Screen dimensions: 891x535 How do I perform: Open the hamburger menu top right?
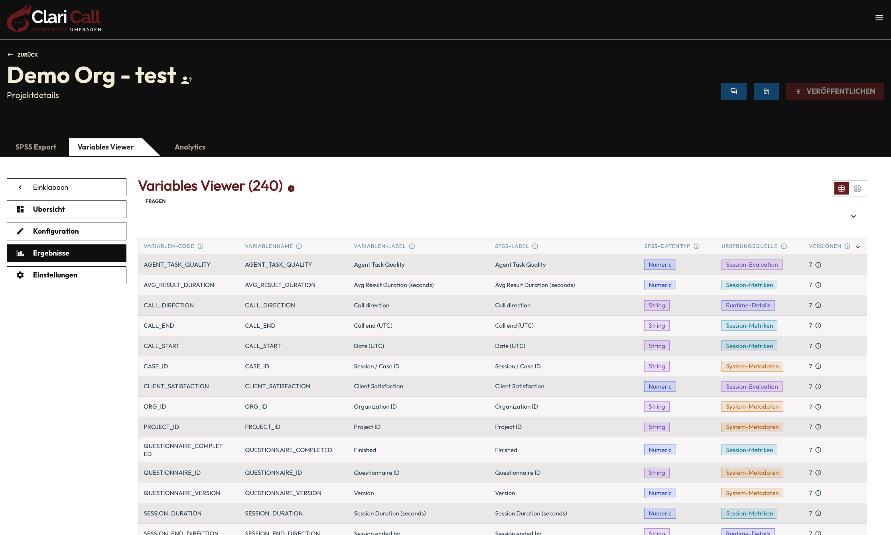click(x=879, y=18)
